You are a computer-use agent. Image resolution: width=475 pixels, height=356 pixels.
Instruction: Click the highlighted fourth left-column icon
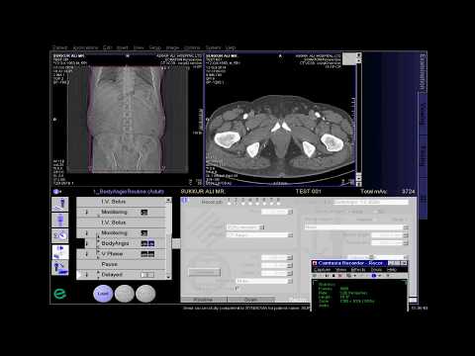[x=60, y=252]
